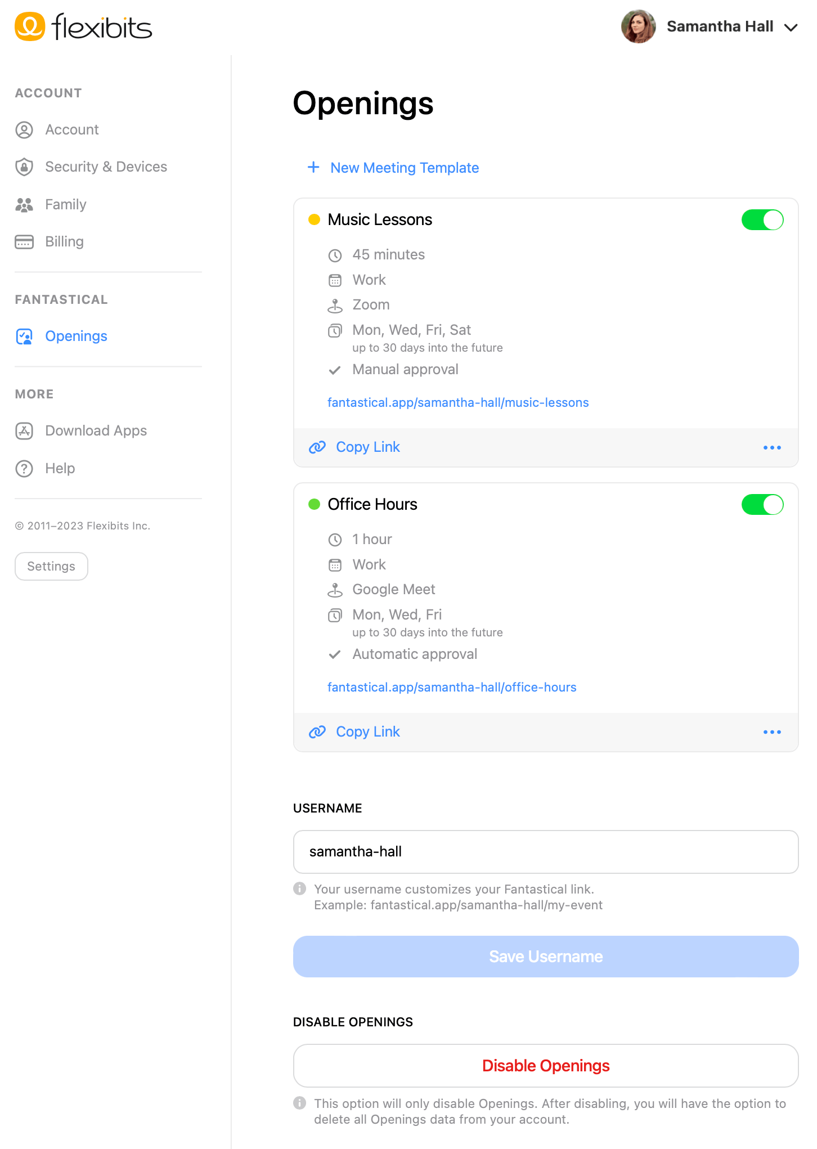817x1149 pixels.
Task: Click the info icon under Disable Openings
Action: (x=300, y=1103)
